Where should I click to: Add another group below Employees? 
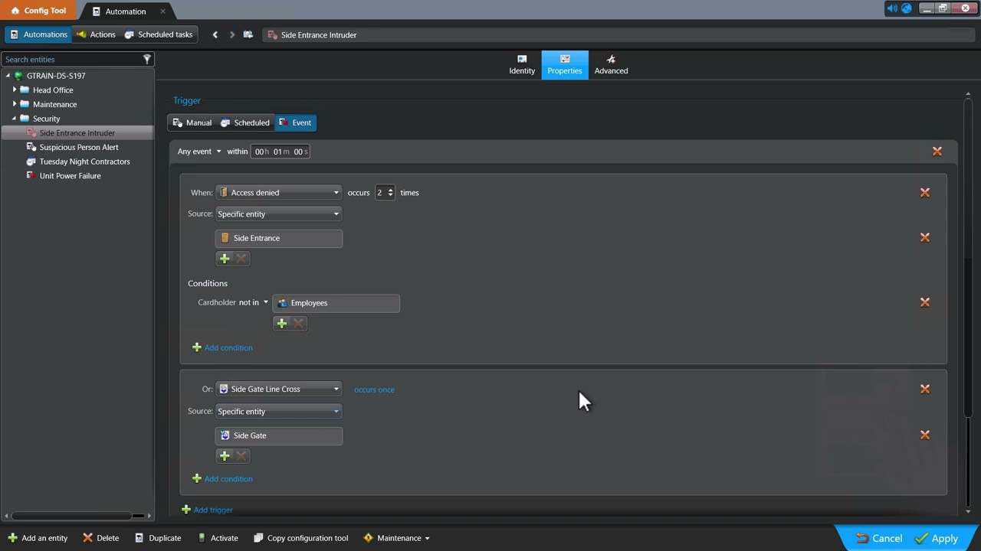[x=282, y=324]
